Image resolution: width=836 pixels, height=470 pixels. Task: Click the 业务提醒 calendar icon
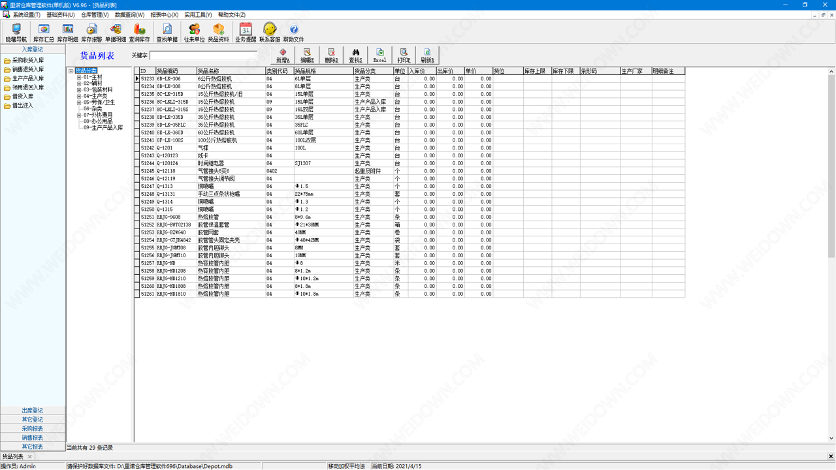246,33
